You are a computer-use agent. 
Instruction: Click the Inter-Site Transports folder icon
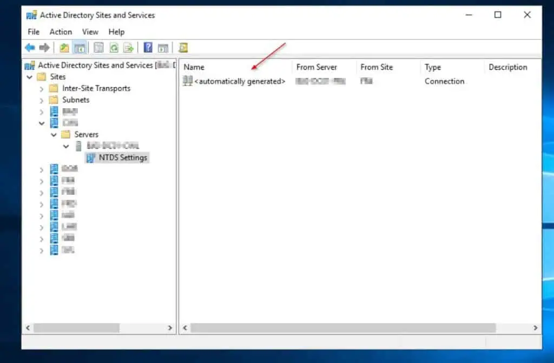pos(54,88)
